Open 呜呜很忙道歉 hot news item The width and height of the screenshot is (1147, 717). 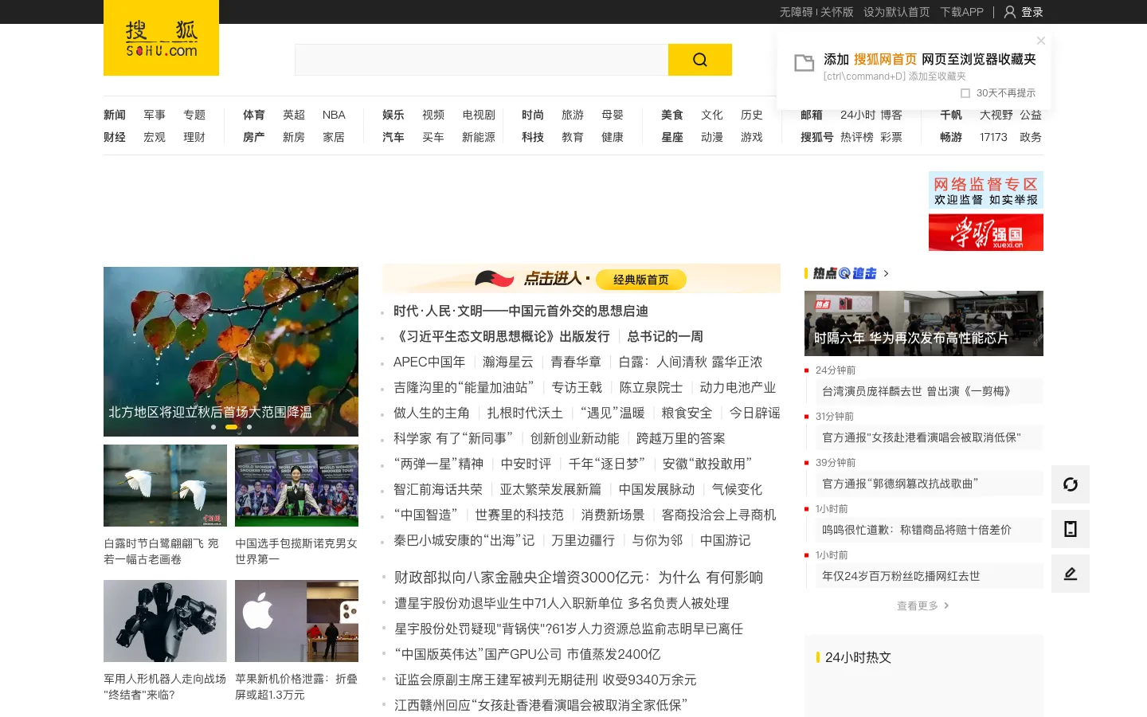(x=917, y=530)
